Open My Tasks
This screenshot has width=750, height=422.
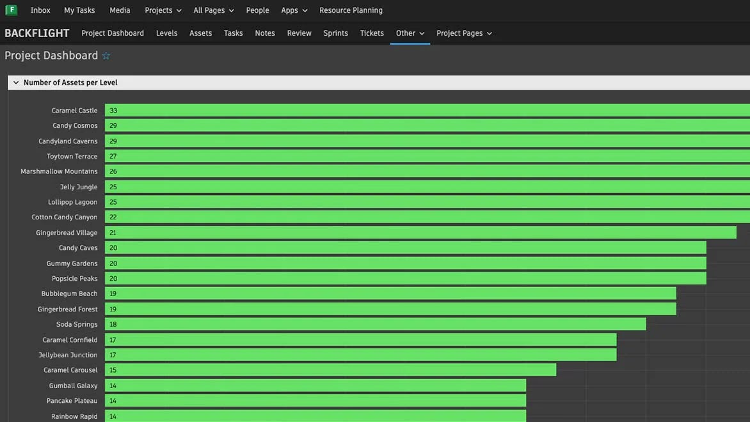coord(79,10)
